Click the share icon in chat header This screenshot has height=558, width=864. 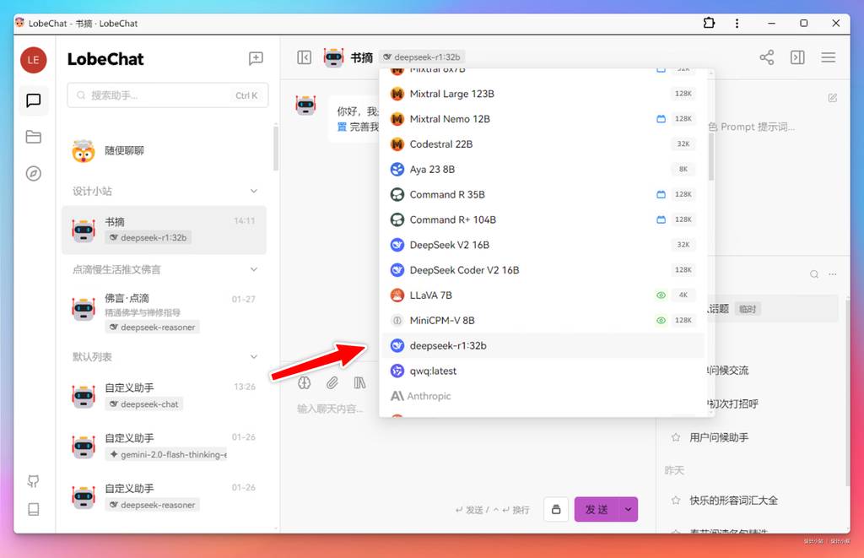pyautogui.click(x=766, y=57)
